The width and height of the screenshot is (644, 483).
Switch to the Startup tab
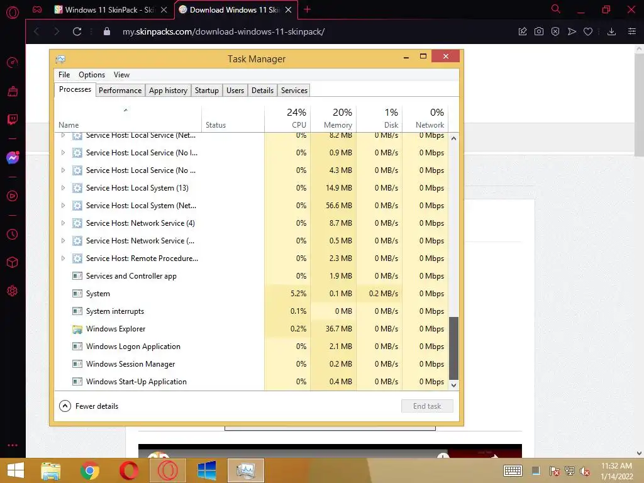206,91
